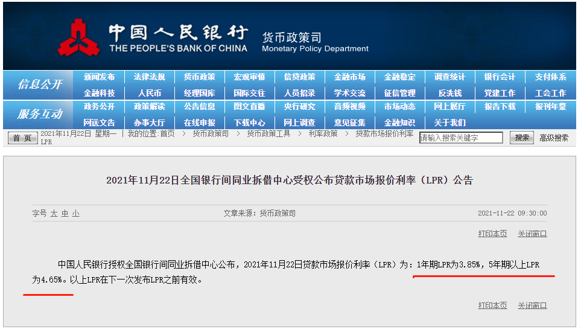Select 货币政策 in navigation bar
Screen dimensions: 578x329
(x=200, y=77)
